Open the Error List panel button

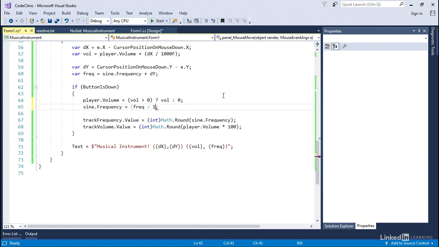pos(12,234)
